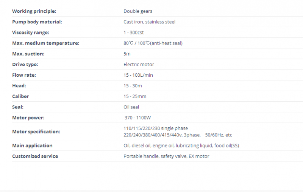Click the "15 - 100L/min" flow rate value
Screen dimensions: 303x192
click(138, 75)
